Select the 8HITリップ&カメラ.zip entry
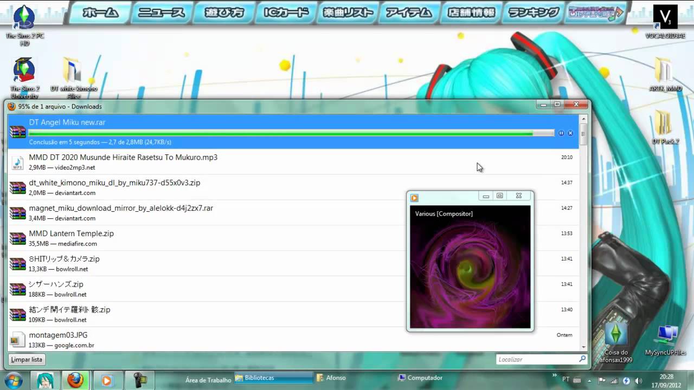Image resolution: width=694 pixels, height=390 pixels. pyautogui.click(x=293, y=264)
